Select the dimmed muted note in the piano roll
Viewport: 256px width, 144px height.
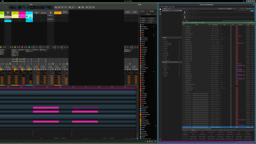tap(85, 108)
